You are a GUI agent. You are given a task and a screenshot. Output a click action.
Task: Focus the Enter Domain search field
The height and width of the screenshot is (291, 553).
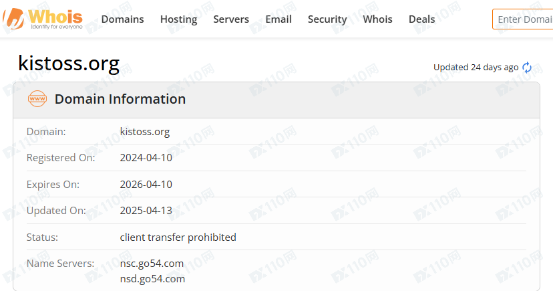524,19
